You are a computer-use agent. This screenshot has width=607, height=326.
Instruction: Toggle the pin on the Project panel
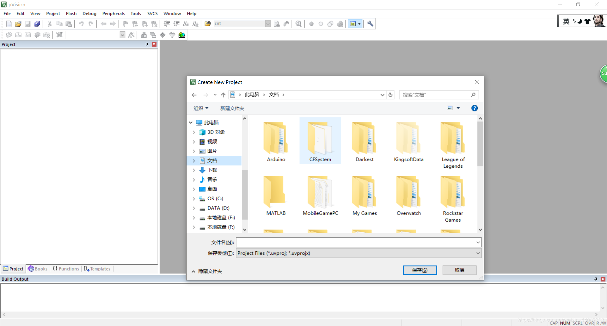pyautogui.click(x=147, y=44)
